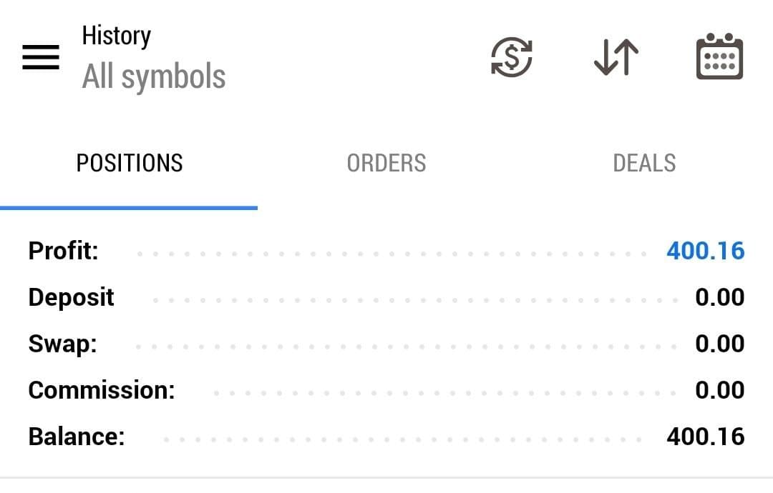
Task: Switch to the Orders tab
Action: point(386,164)
